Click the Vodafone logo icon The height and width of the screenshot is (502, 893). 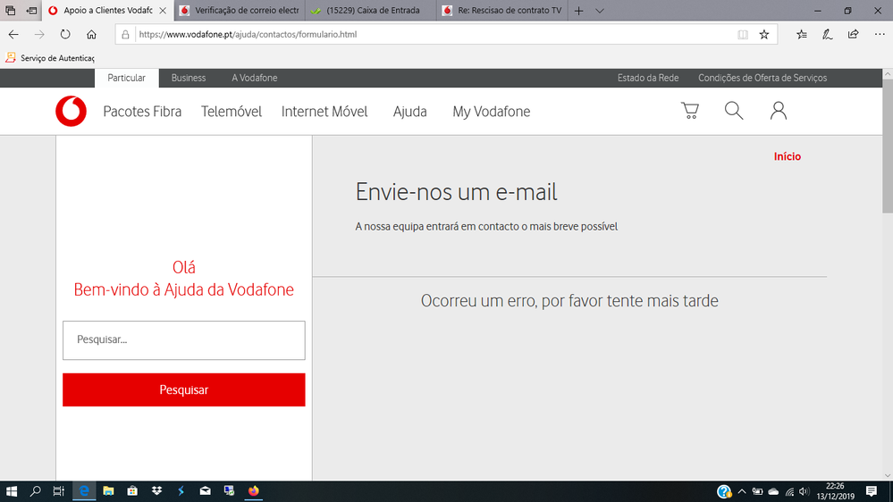point(72,112)
